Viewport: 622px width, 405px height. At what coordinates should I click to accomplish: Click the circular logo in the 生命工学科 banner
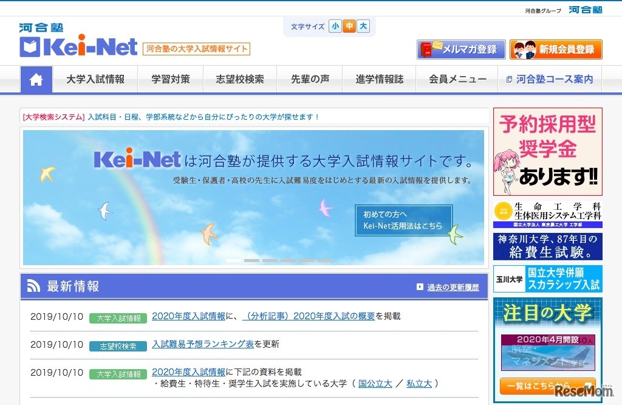tap(503, 212)
